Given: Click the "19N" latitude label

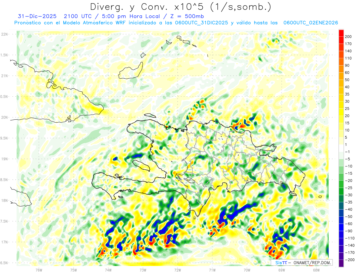Looking at the screenshot, I should (4, 159).
